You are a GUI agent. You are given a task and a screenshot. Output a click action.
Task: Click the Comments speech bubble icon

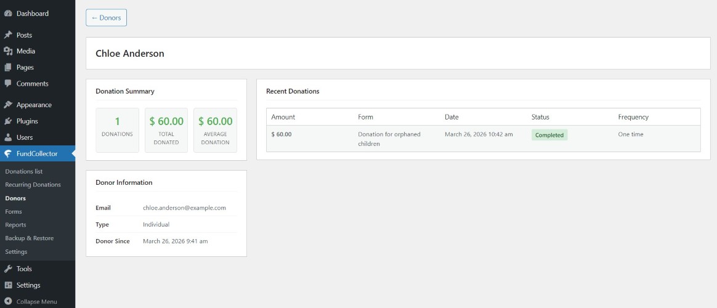tap(8, 84)
